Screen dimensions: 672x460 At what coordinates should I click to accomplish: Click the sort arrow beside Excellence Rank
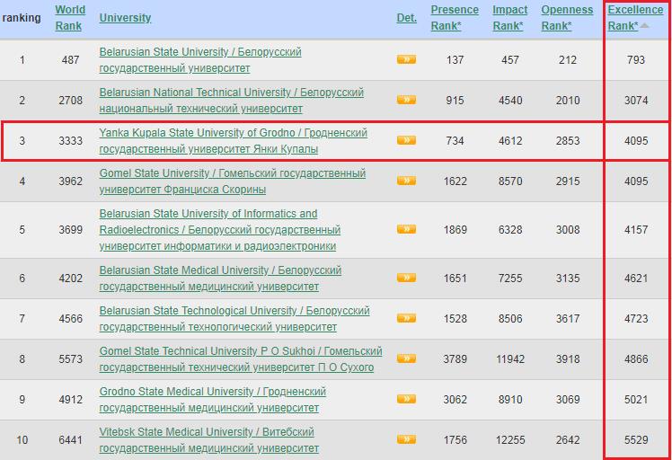(644, 26)
